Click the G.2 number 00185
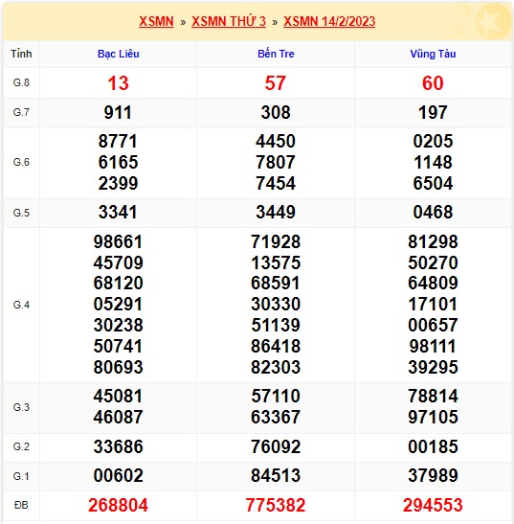The image size is (514, 524). [433, 446]
